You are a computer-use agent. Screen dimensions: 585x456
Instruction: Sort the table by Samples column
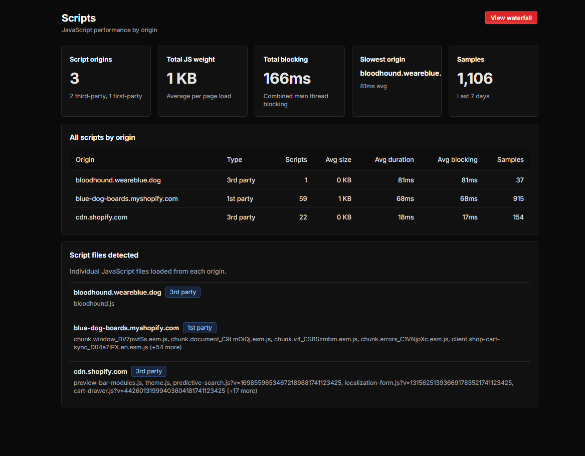510,159
